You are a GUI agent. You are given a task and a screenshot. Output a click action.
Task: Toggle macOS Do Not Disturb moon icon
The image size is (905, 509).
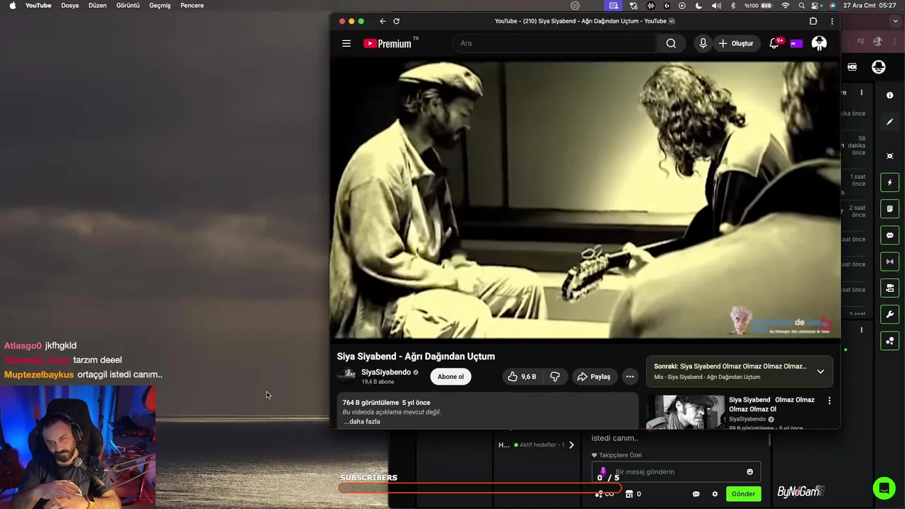699,6
